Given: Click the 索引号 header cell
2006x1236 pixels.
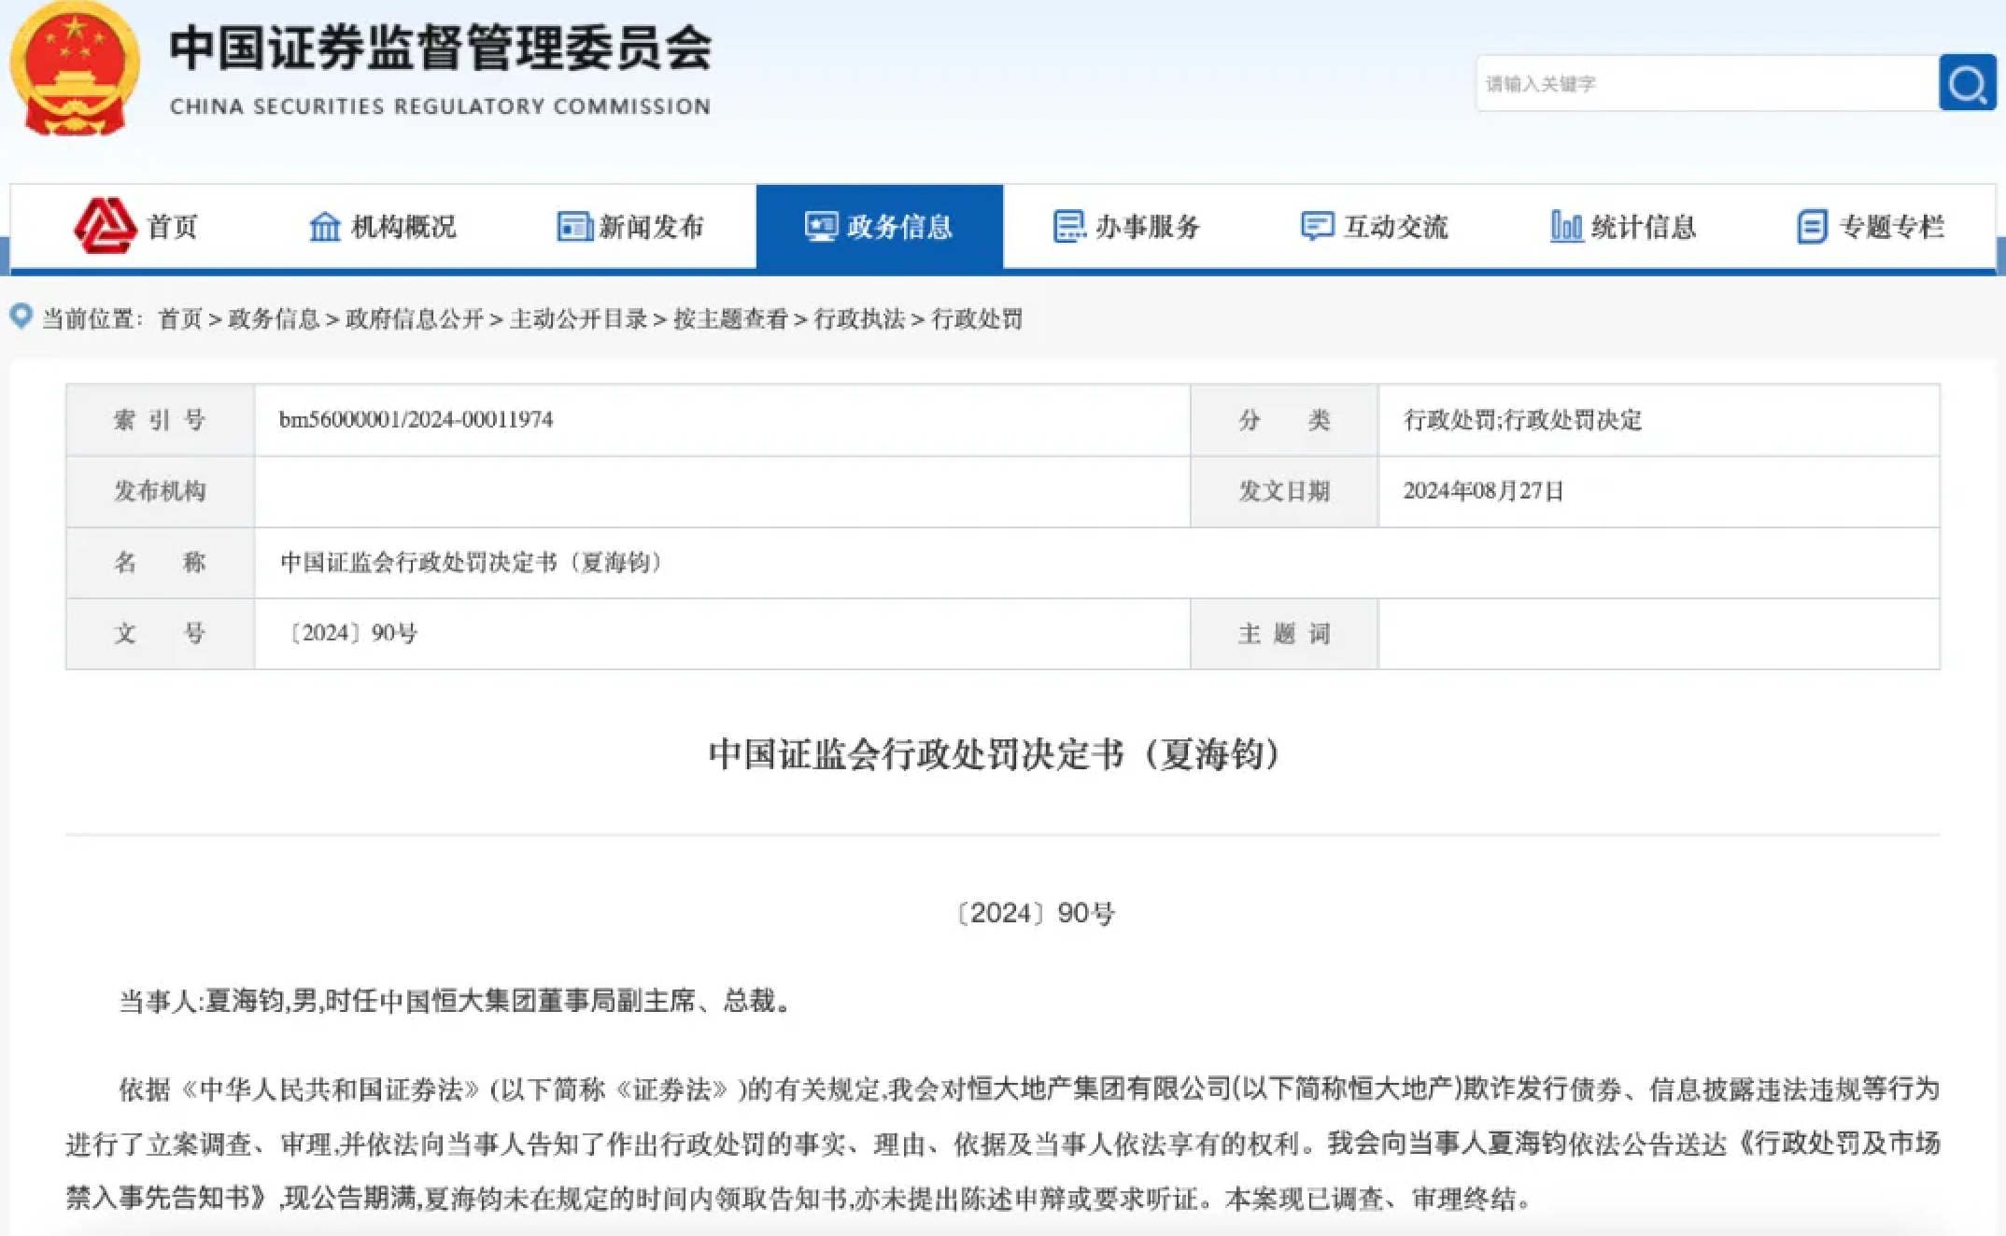Looking at the screenshot, I should (x=160, y=420).
